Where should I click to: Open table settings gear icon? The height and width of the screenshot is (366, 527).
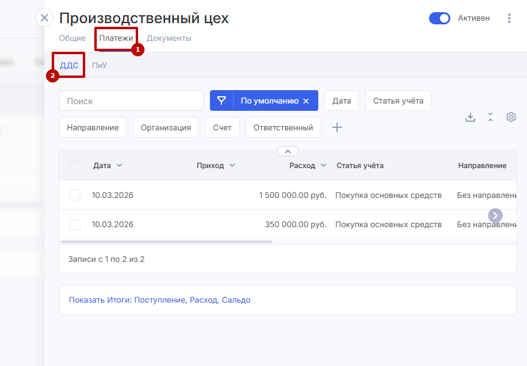511,117
